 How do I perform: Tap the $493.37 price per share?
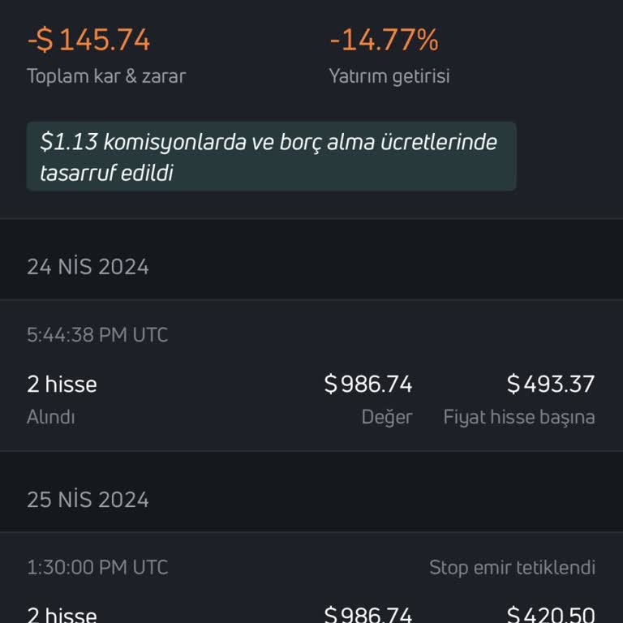point(551,384)
